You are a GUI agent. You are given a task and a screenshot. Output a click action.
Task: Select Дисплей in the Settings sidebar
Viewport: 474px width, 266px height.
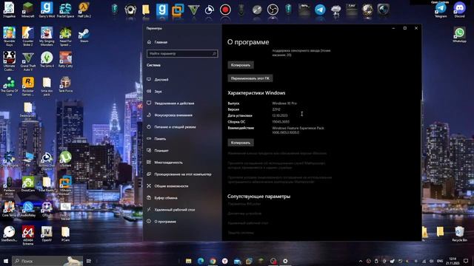click(161, 80)
